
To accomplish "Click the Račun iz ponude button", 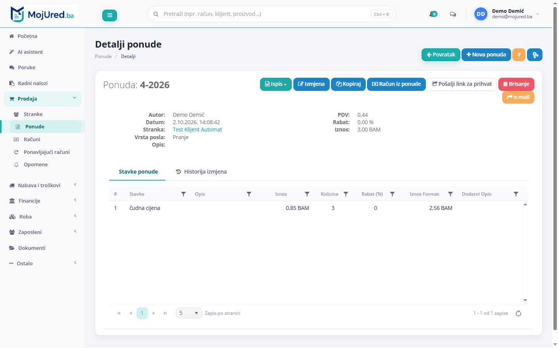I will coord(396,84).
